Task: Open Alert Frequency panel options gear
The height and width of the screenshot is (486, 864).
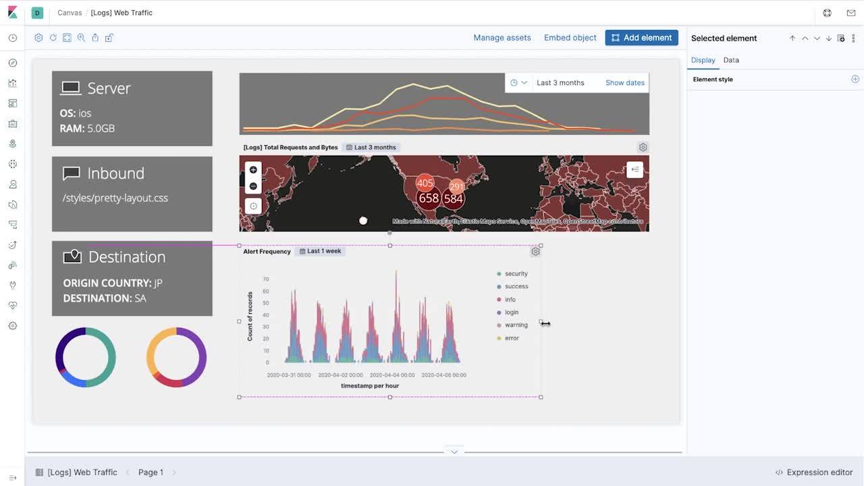Action: pyautogui.click(x=535, y=251)
